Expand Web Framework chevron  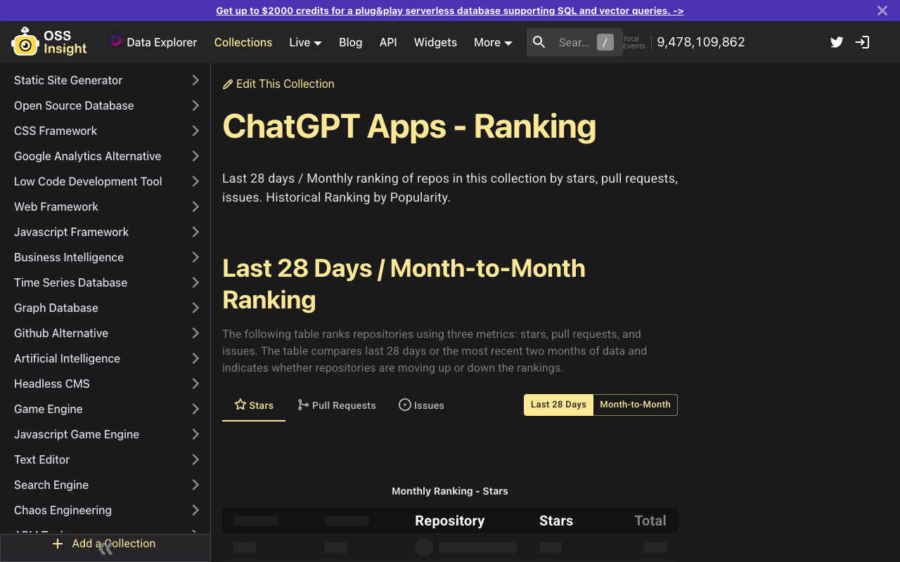[x=195, y=207]
